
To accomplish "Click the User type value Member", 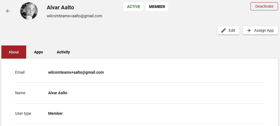I will tap(55, 113).
